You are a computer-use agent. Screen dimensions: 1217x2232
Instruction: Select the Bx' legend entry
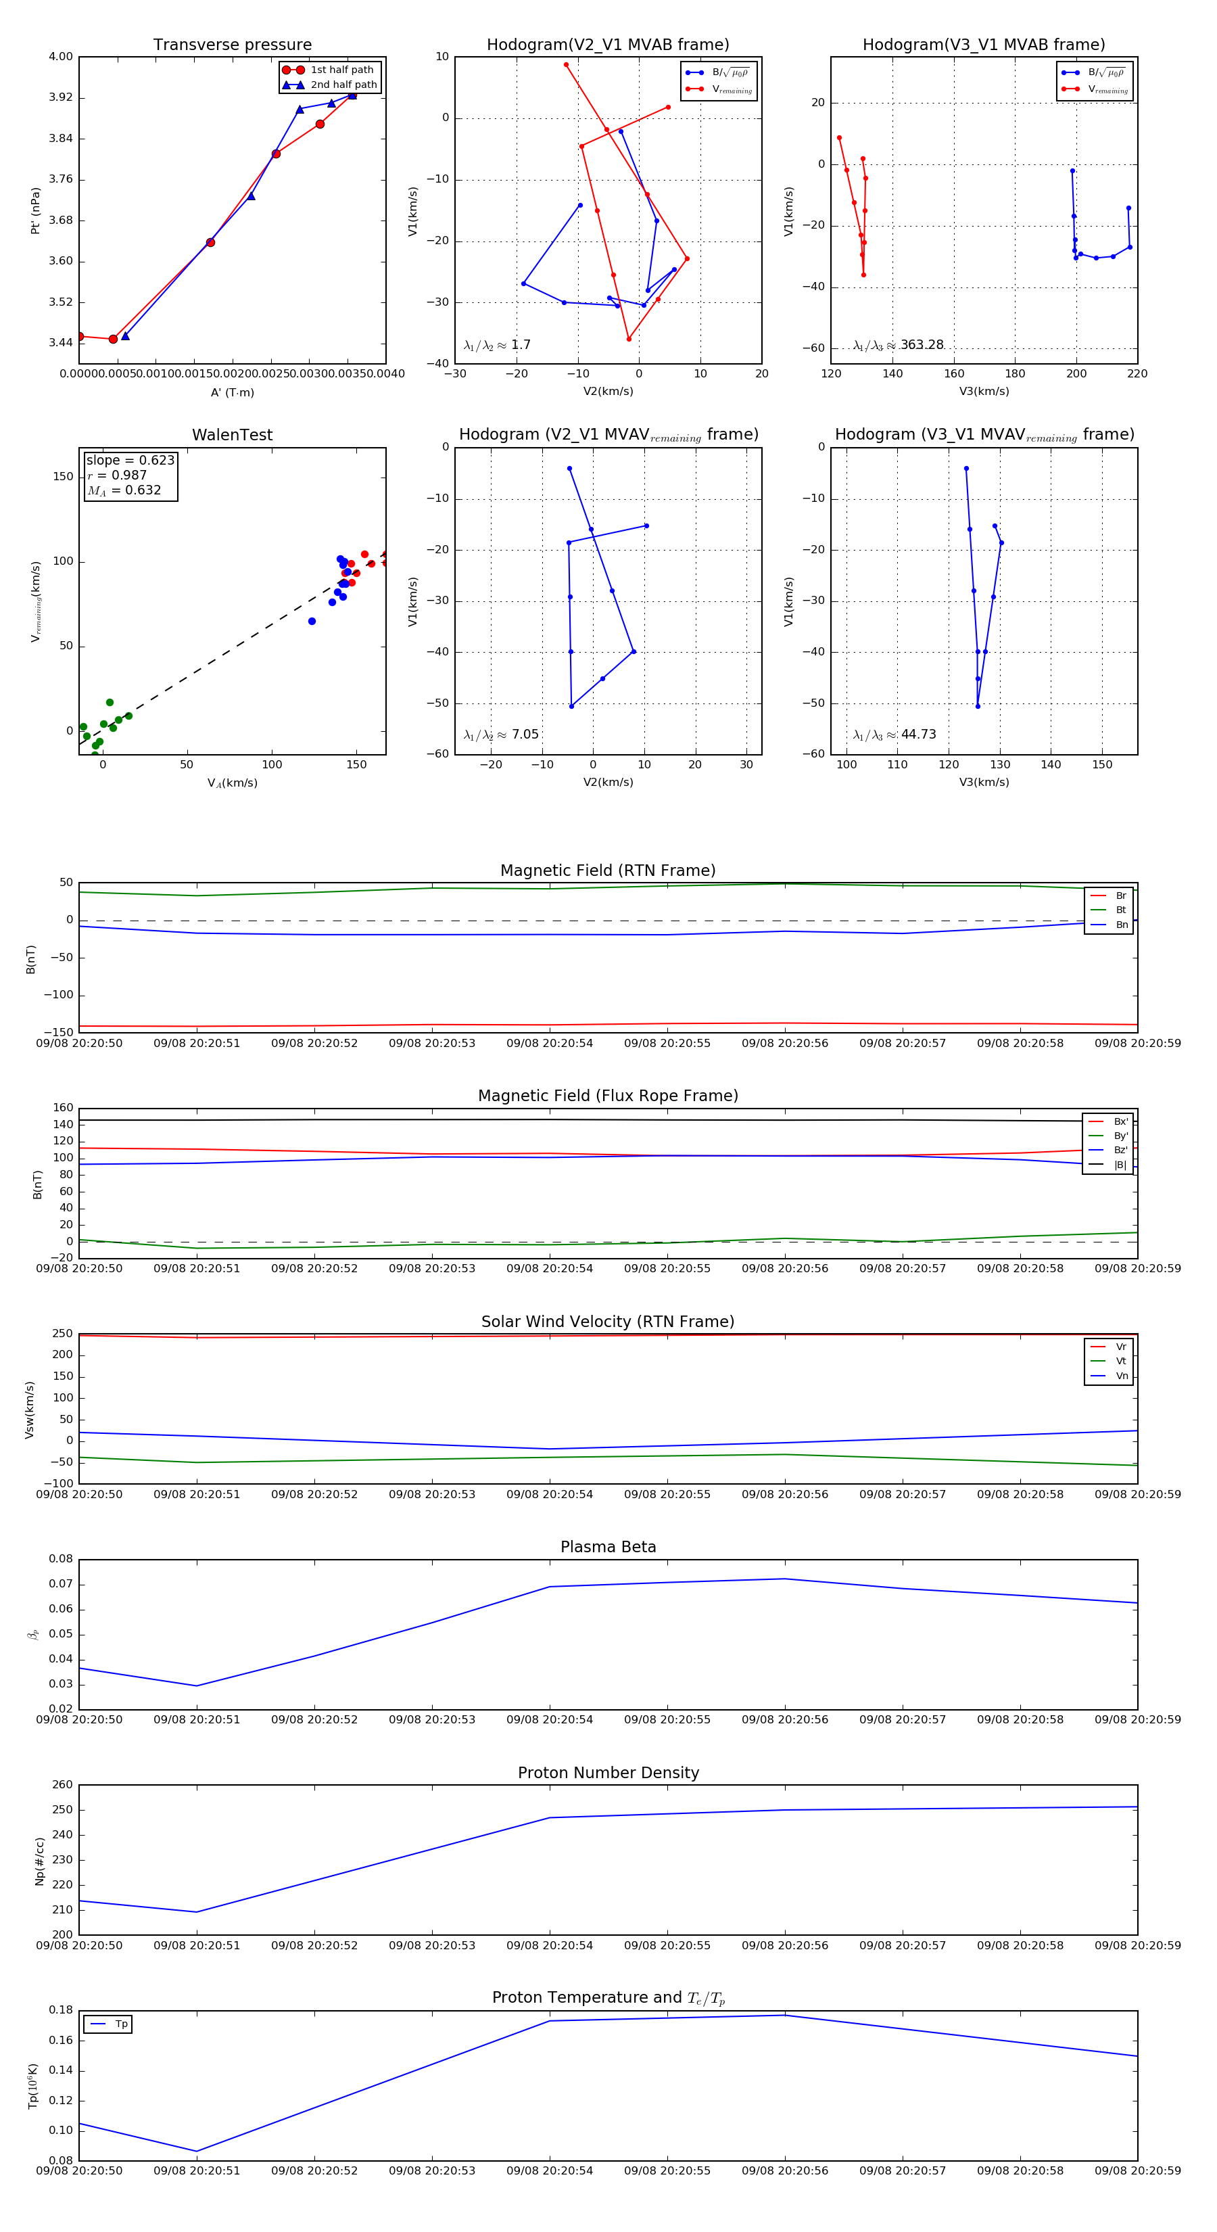1109,1121
